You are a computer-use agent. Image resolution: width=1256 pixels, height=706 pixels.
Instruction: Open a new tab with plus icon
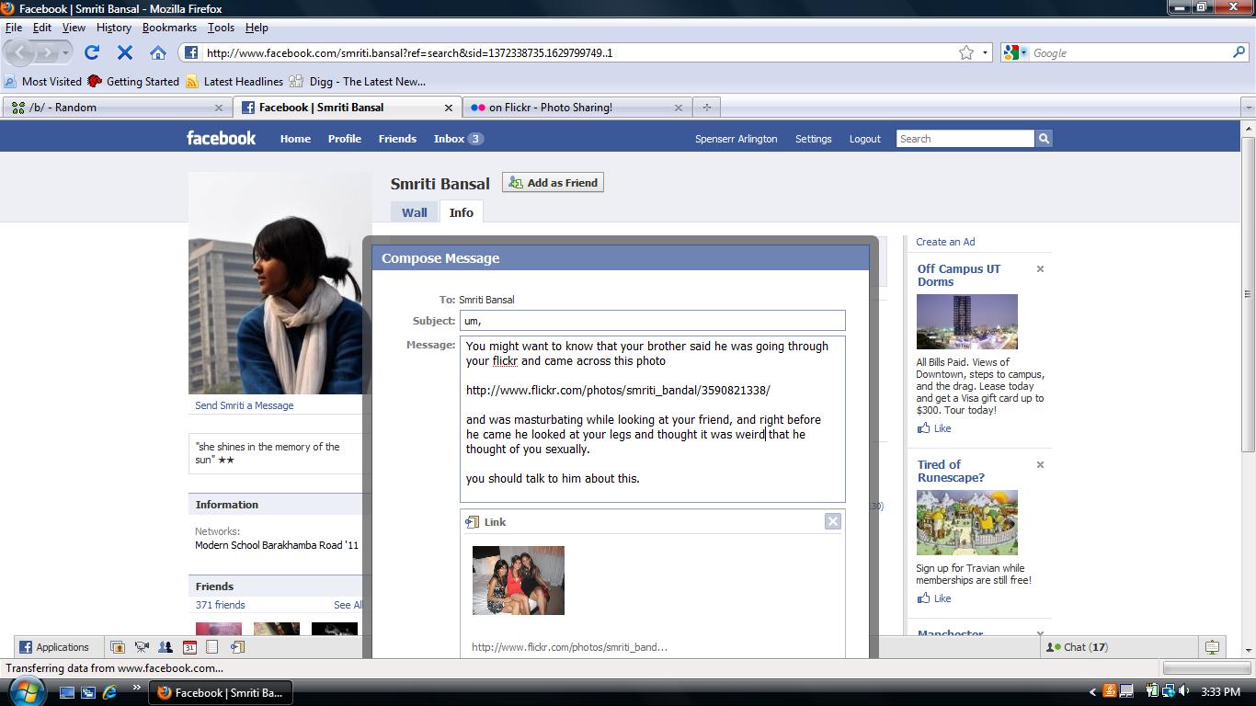[x=706, y=107]
